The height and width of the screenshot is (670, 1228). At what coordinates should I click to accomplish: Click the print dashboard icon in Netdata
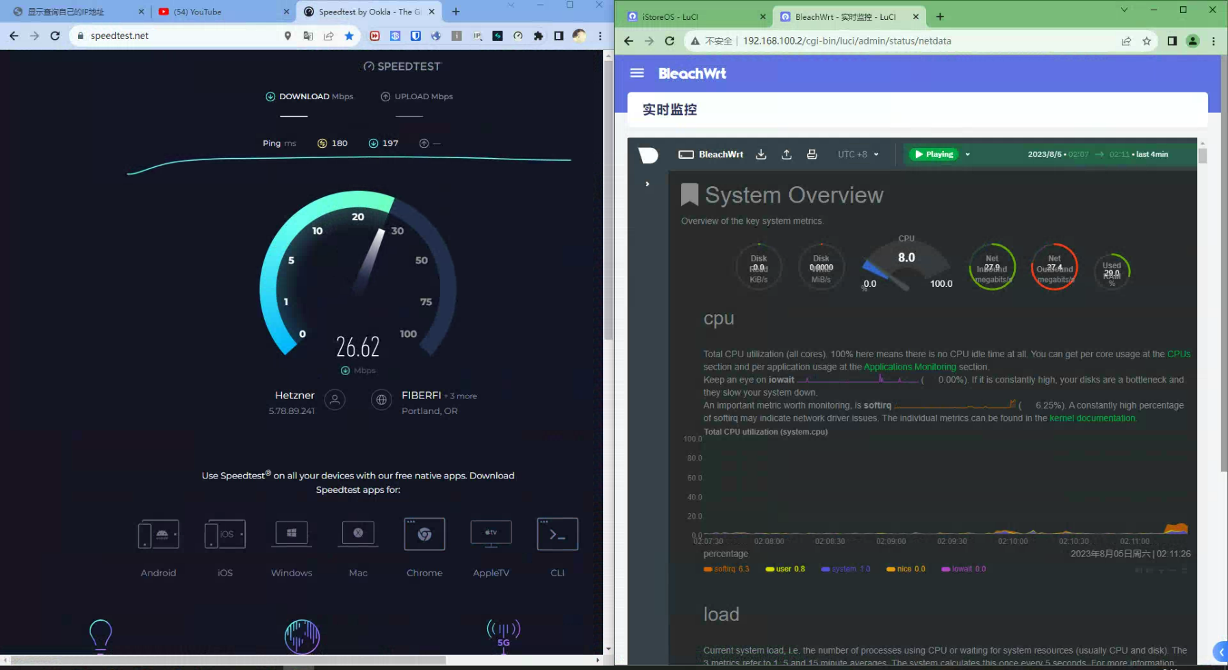coord(812,154)
